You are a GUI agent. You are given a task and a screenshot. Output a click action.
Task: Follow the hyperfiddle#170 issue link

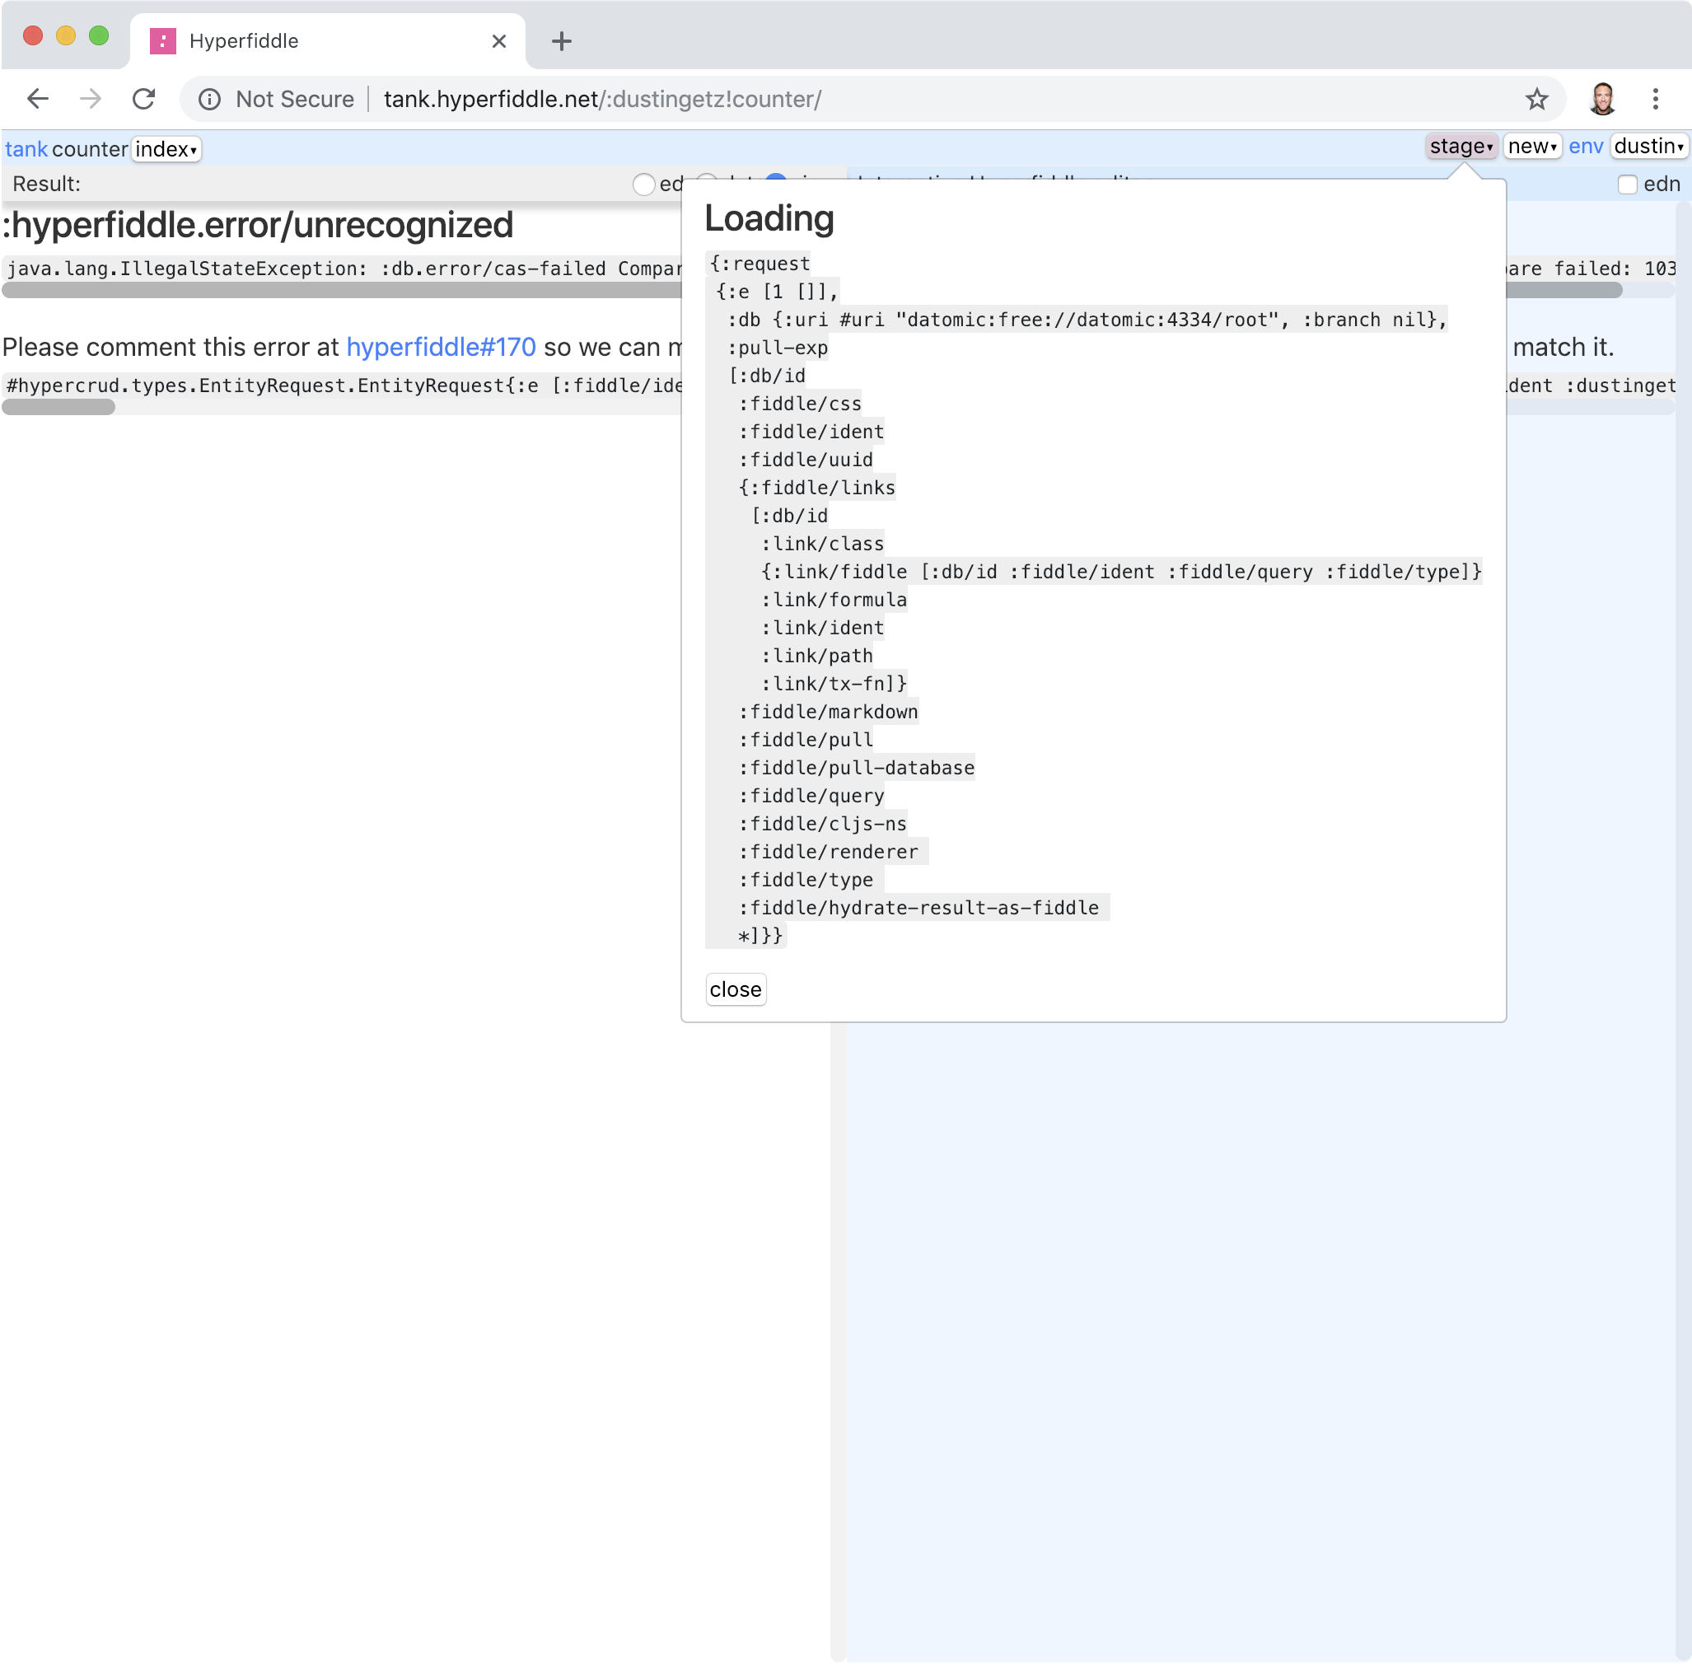[x=441, y=347]
